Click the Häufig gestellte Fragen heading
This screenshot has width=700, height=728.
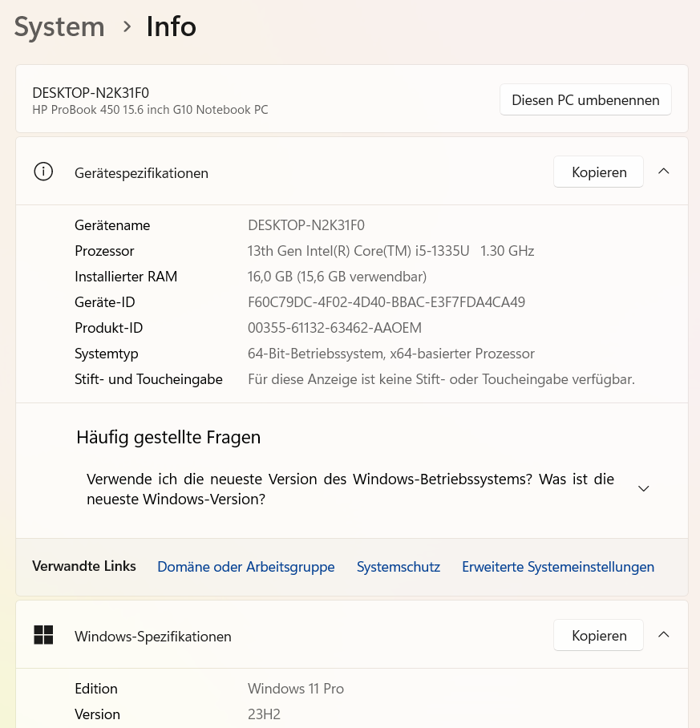click(x=168, y=437)
